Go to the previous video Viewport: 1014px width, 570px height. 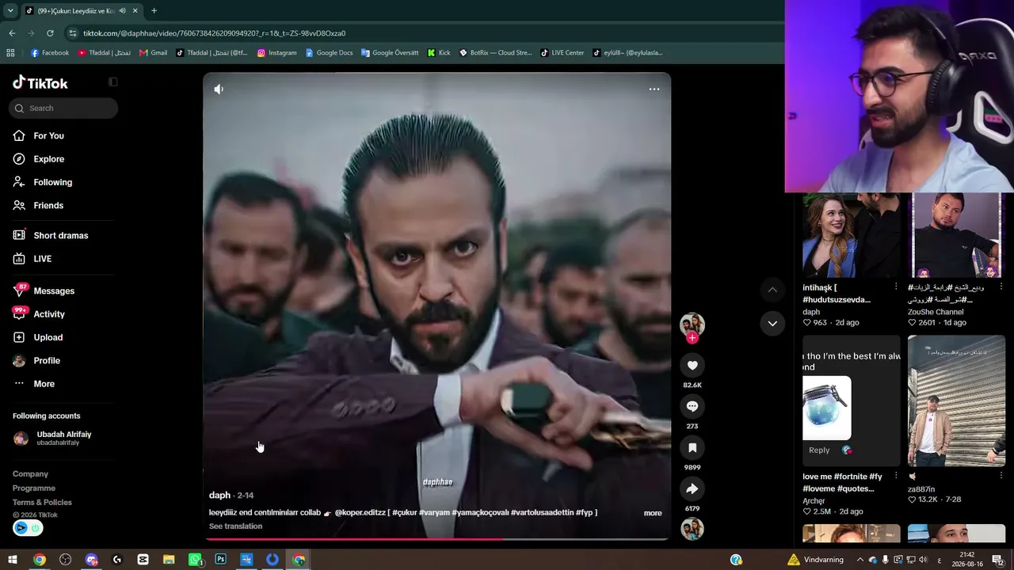(x=772, y=290)
